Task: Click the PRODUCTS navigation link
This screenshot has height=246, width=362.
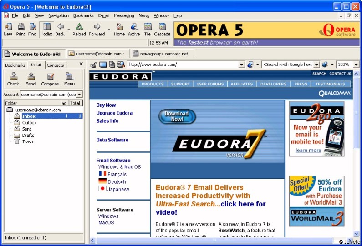Action: [153, 84]
